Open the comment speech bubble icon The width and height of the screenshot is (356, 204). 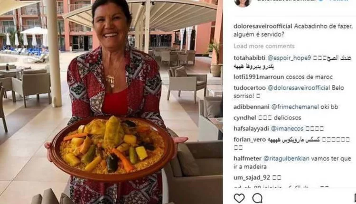click(x=257, y=198)
